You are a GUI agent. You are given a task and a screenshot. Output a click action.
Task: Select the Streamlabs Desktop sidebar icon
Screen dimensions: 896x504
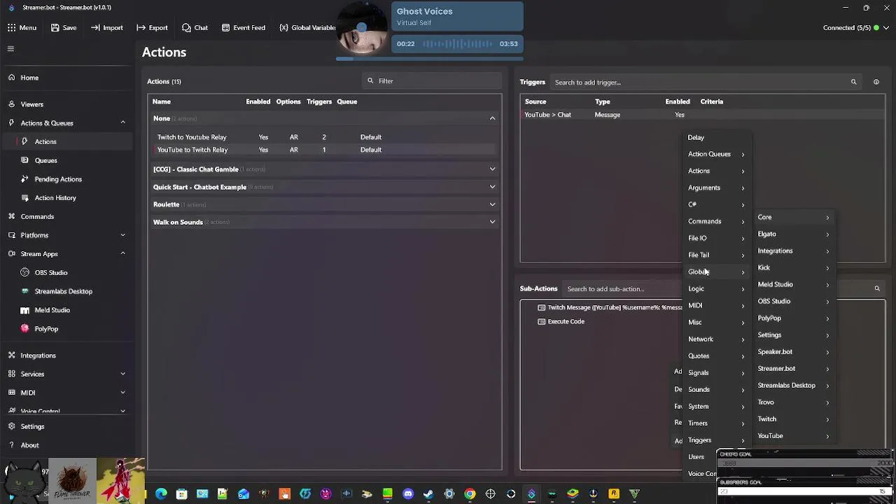[25, 291]
